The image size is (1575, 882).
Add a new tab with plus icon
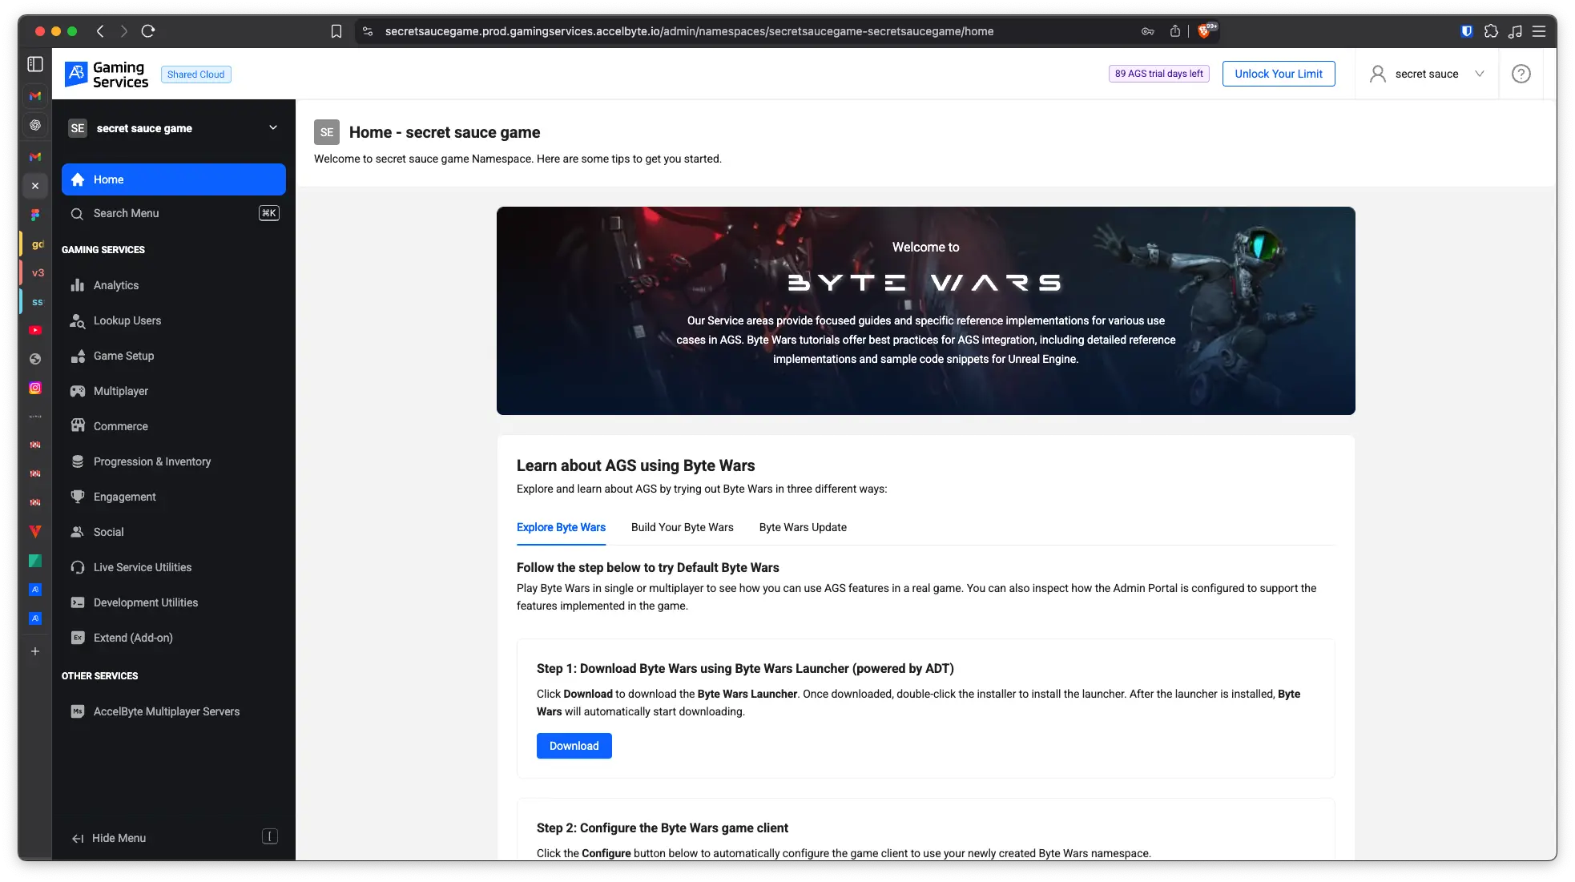click(x=35, y=651)
